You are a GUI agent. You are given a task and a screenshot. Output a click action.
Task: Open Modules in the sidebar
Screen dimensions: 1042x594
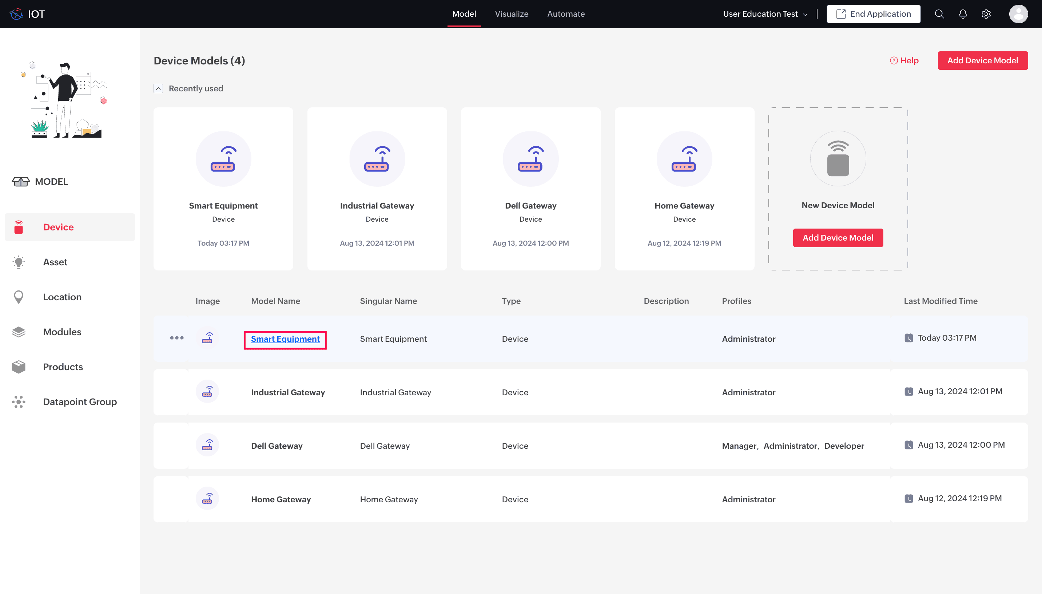pos(62,332)
